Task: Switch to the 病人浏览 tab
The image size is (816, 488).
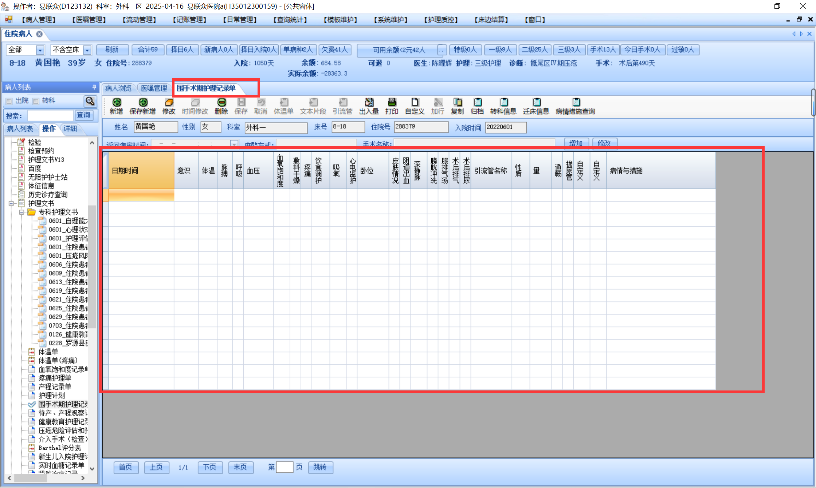Action: coord(118,88)
